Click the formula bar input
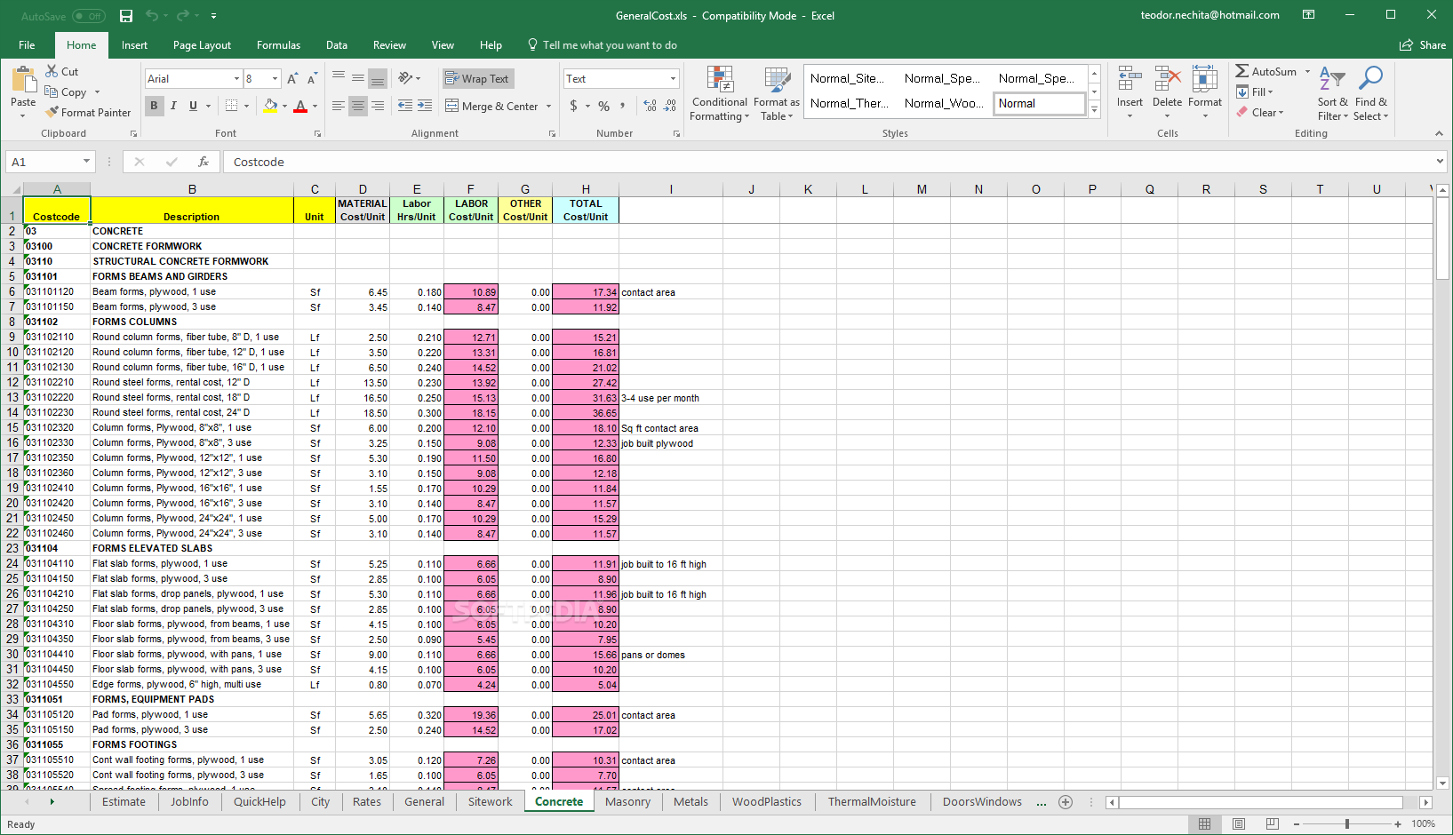This screenshot has width=1453, height=835. (826, 162)
